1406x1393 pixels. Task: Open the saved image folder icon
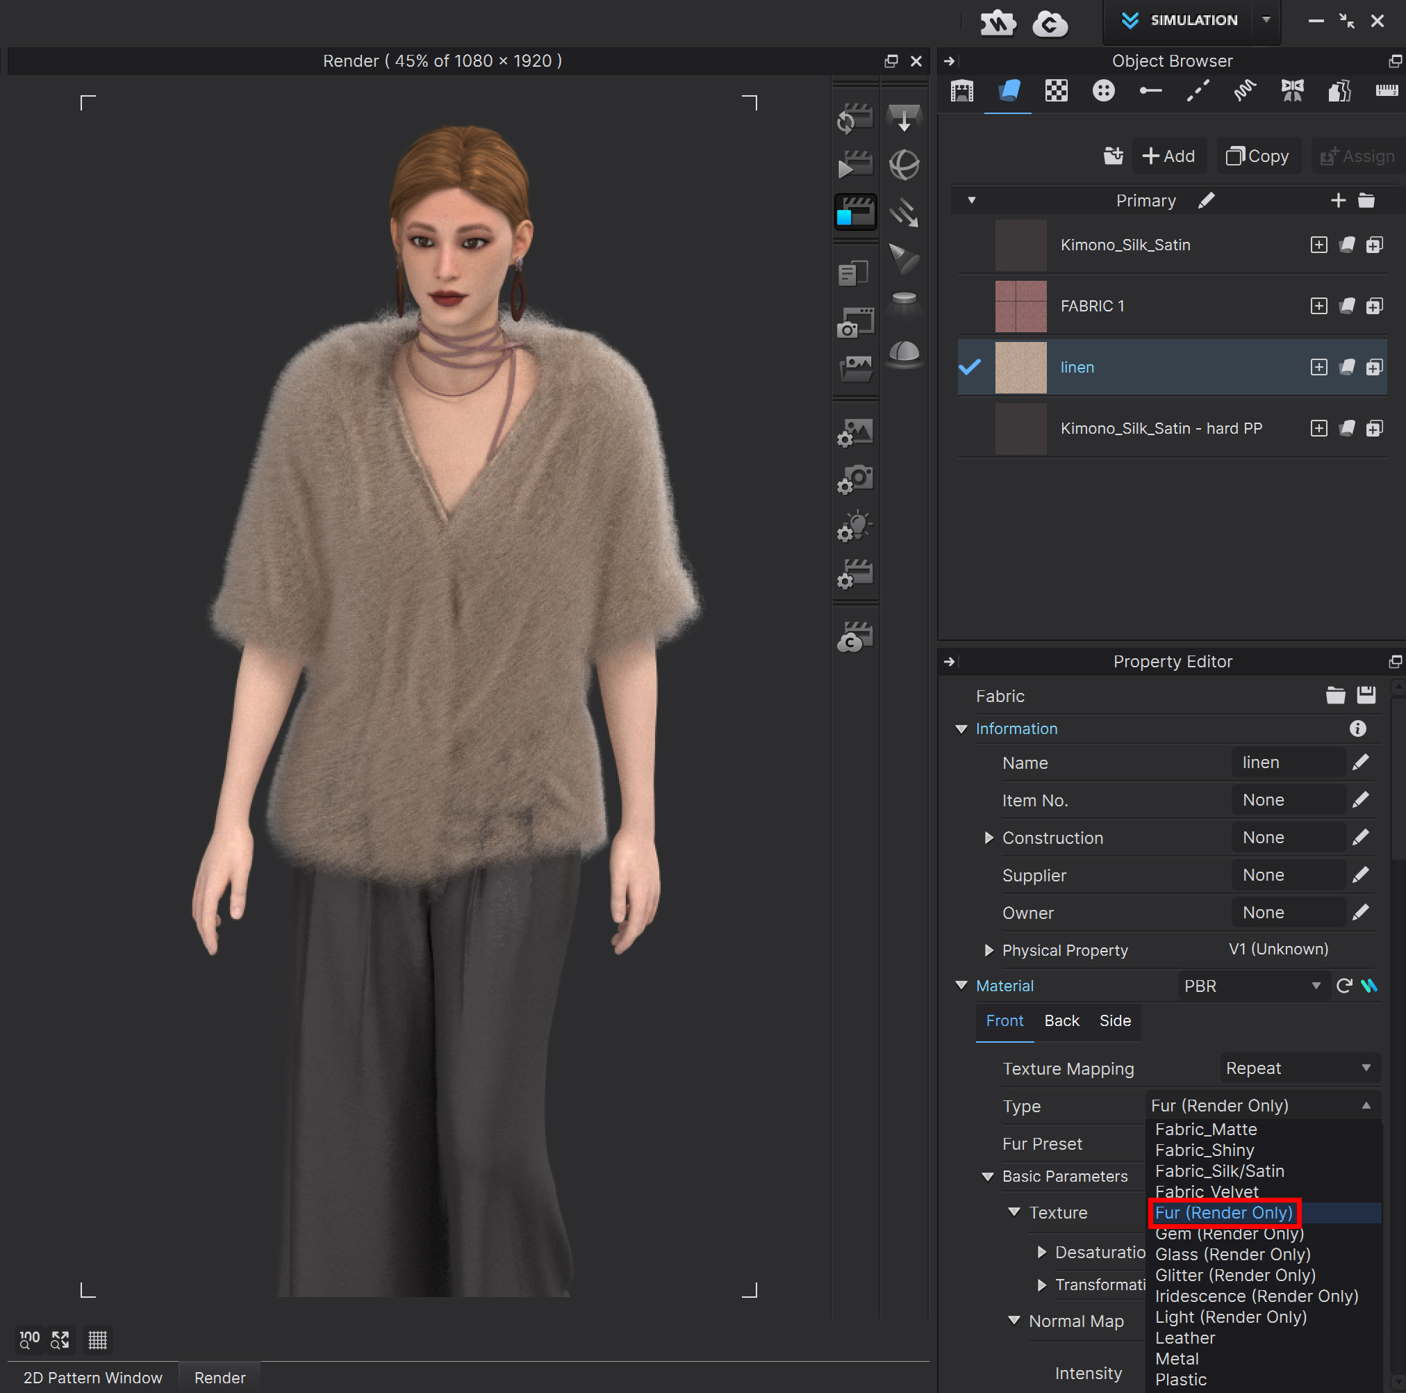pyautogui.click(x=857, y=370)
